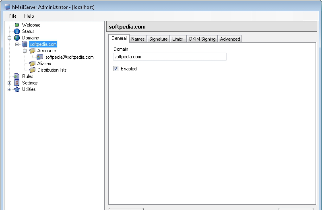Select the Utilities tree label
The image size is (322, 218).
[x=29, y=89]
